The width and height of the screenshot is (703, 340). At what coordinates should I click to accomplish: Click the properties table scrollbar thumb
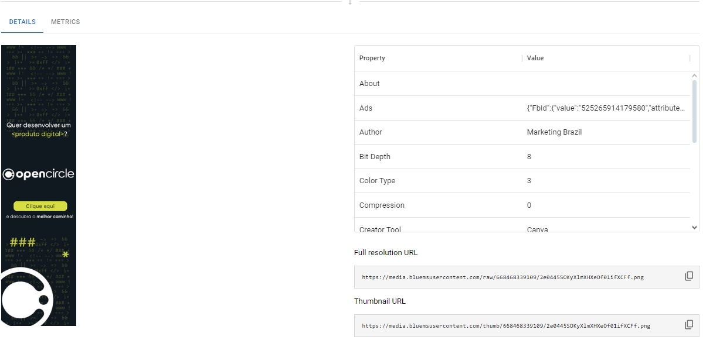click(x=695, y=111)
